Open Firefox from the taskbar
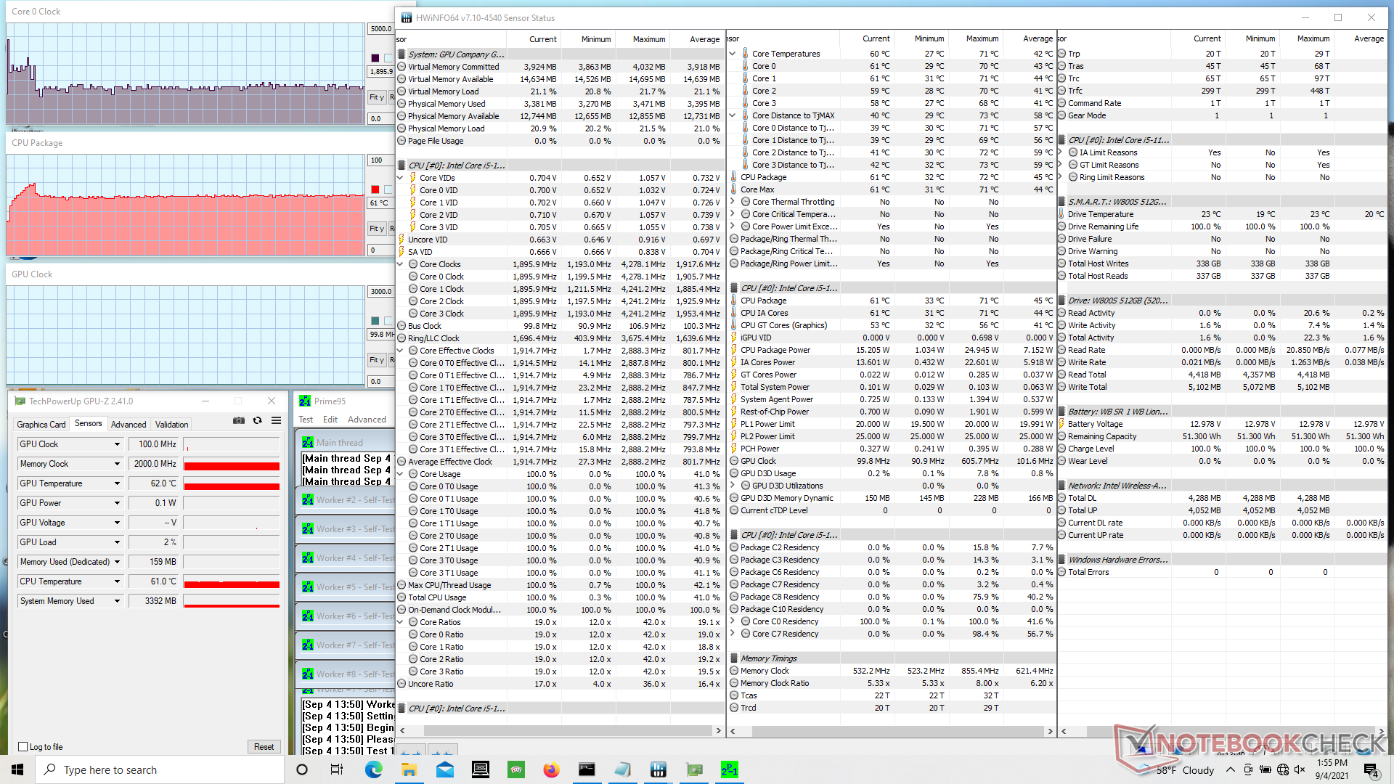Viewport: 1394px width, 784px height. 551,769
